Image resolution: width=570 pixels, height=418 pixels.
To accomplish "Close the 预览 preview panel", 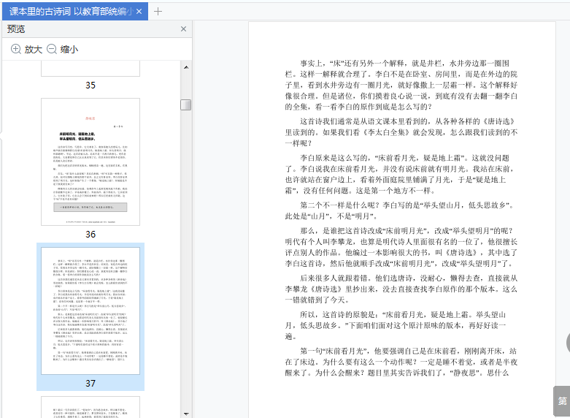I will click(x=184, y=28).
